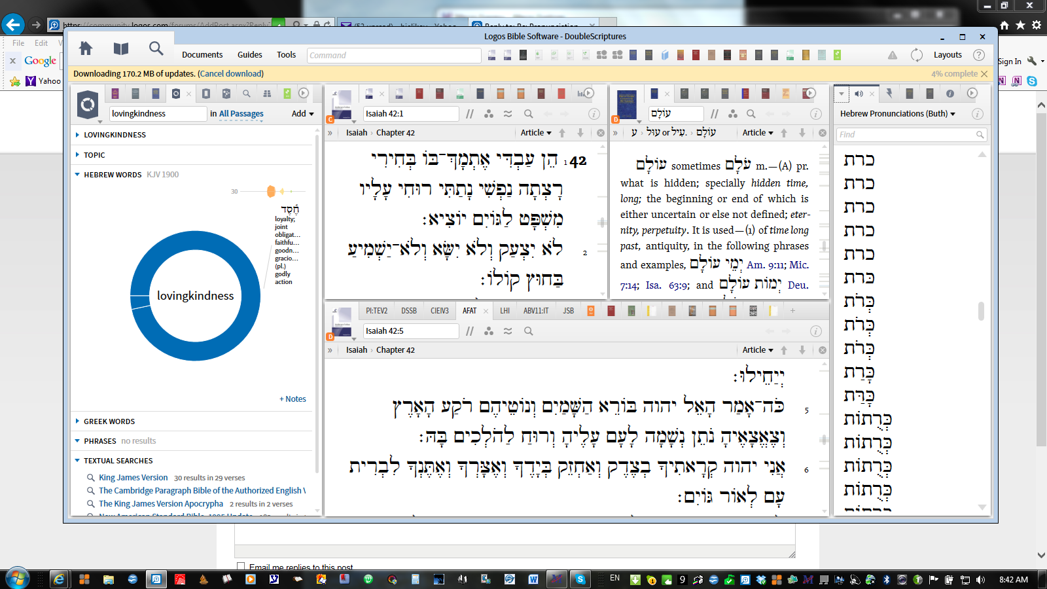The image size is (1047, 589).
Task: Click the Isaiah 42:5 reference box
Action: click(x=411, y=331)
